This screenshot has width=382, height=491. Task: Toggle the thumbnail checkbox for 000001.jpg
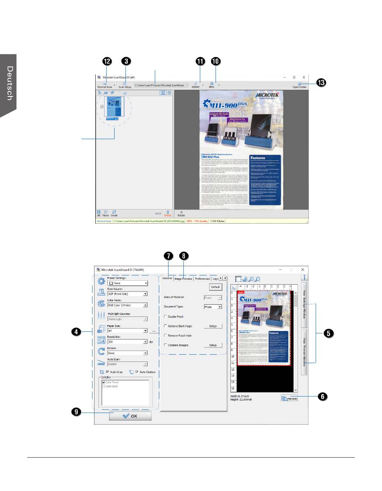tap(102, 107)
